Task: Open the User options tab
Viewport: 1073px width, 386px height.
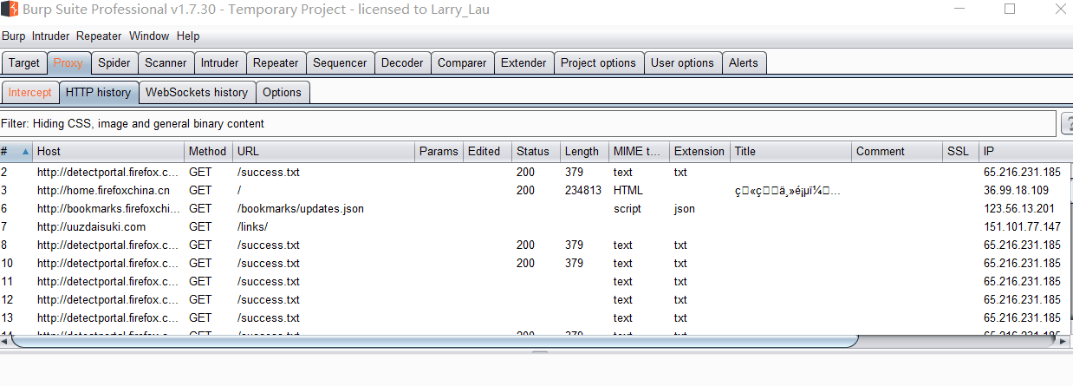Action: [x=682, y=62]
